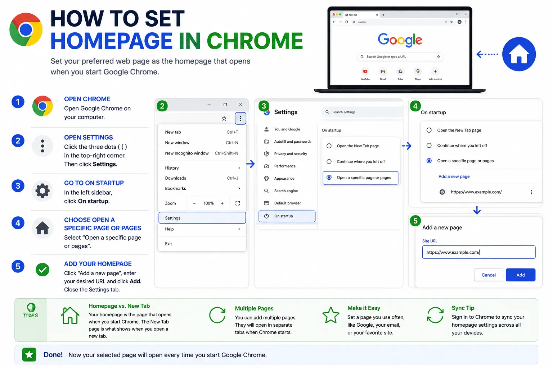553x368 pixels.
Task: Click the New Tab tab in the laptop browser
Action: click(362, 15)
